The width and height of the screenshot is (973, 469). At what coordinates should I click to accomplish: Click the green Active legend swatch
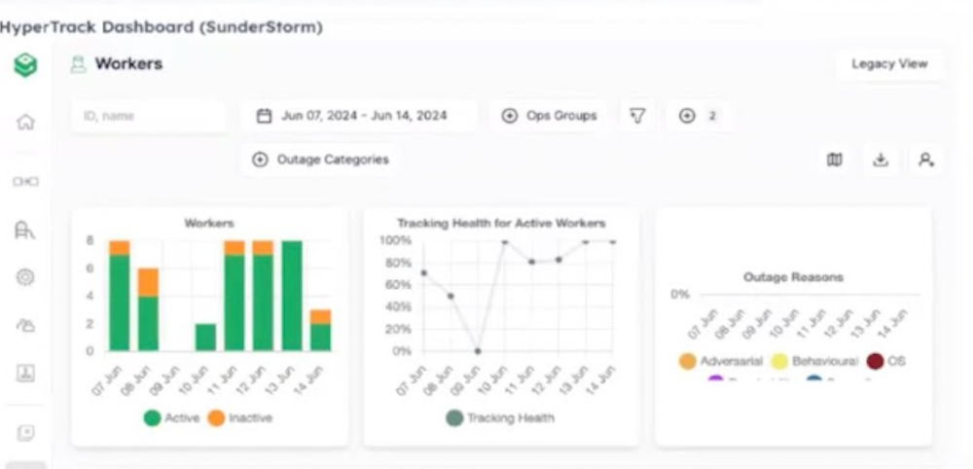click(x=152, y=418)
